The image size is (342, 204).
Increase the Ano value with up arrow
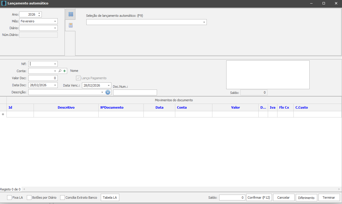(39, 13)
